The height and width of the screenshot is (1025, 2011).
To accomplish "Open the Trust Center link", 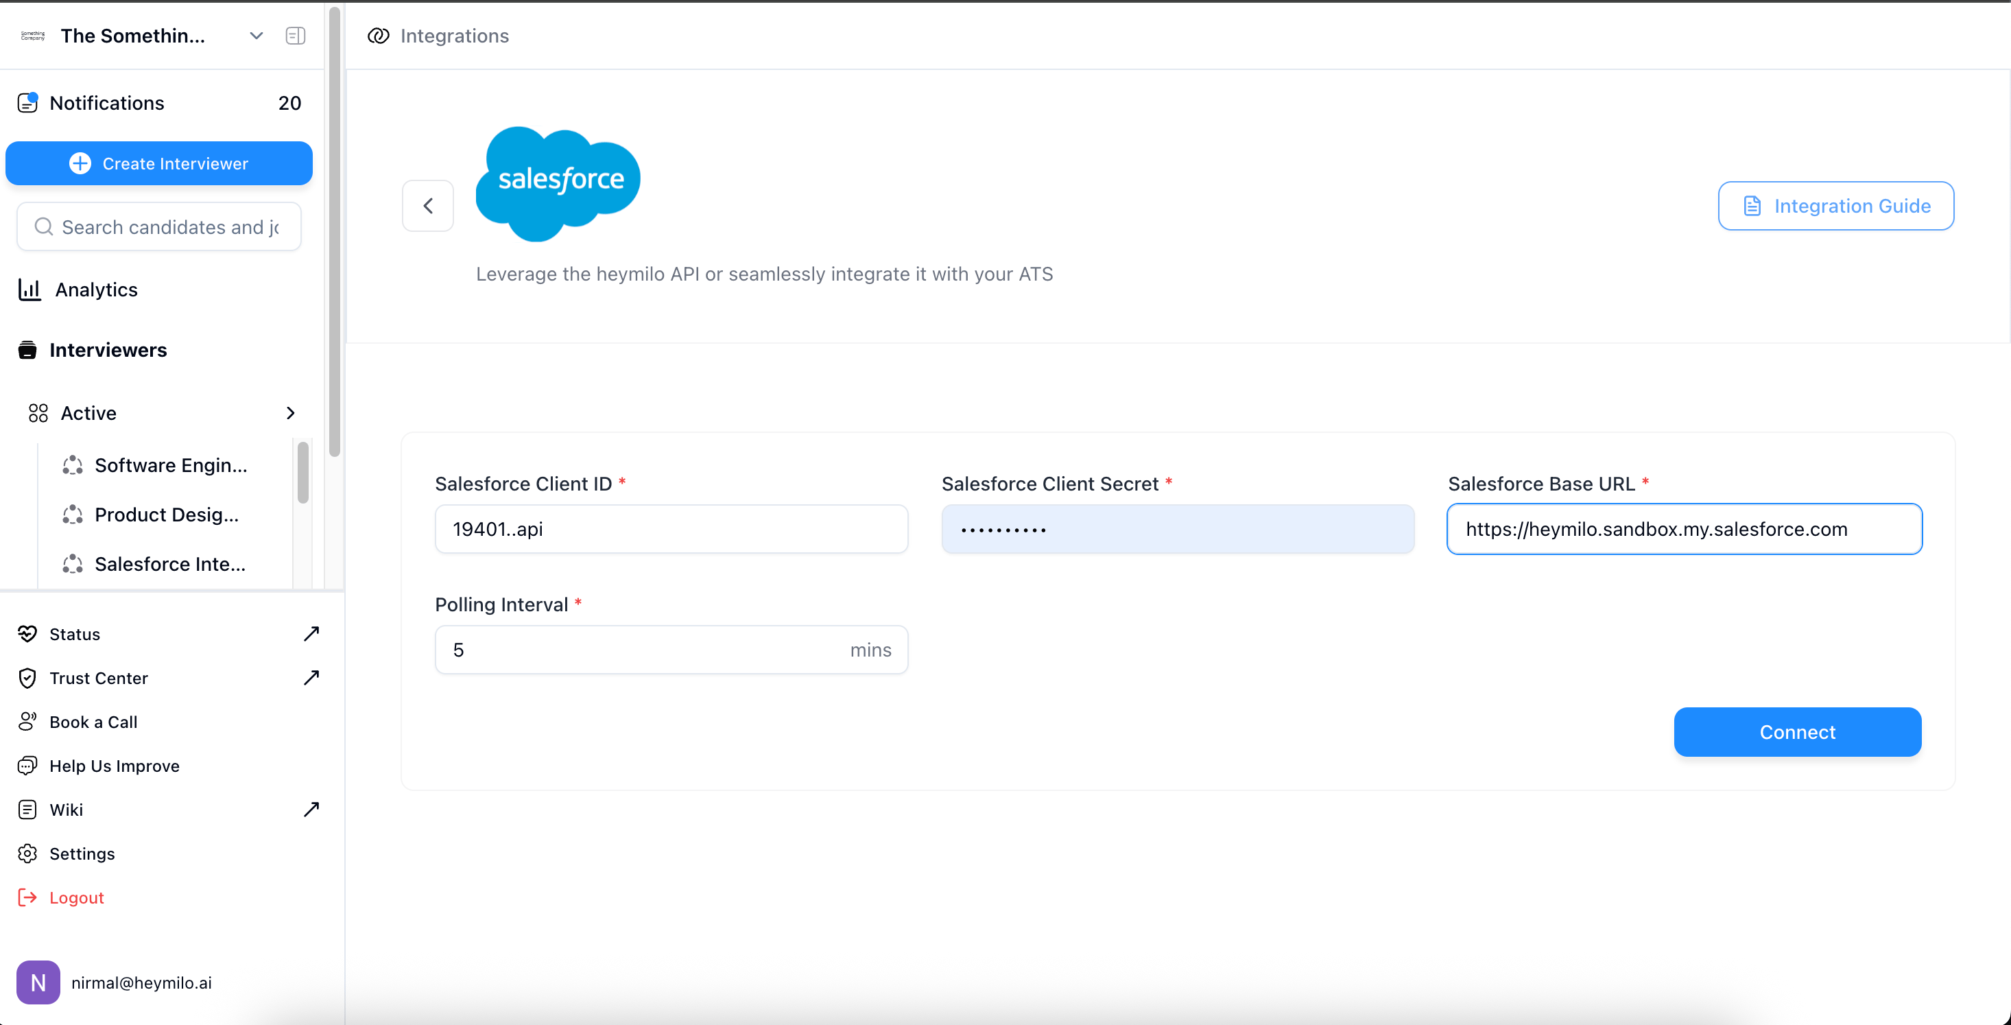I will coord(99,678).
